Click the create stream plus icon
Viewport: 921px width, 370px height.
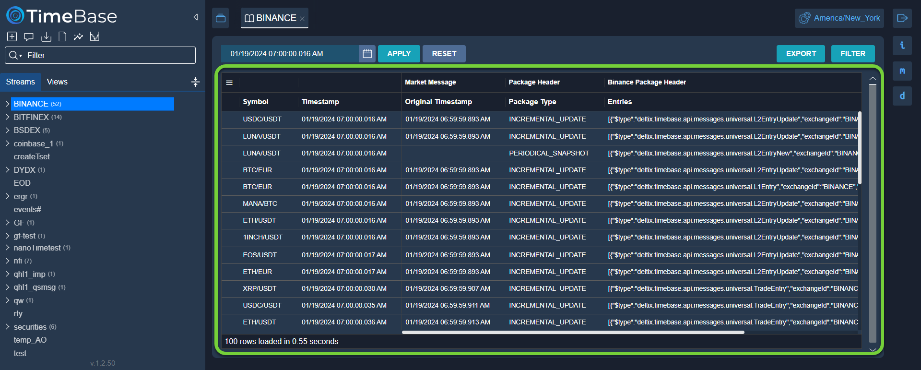coord(12,36)
